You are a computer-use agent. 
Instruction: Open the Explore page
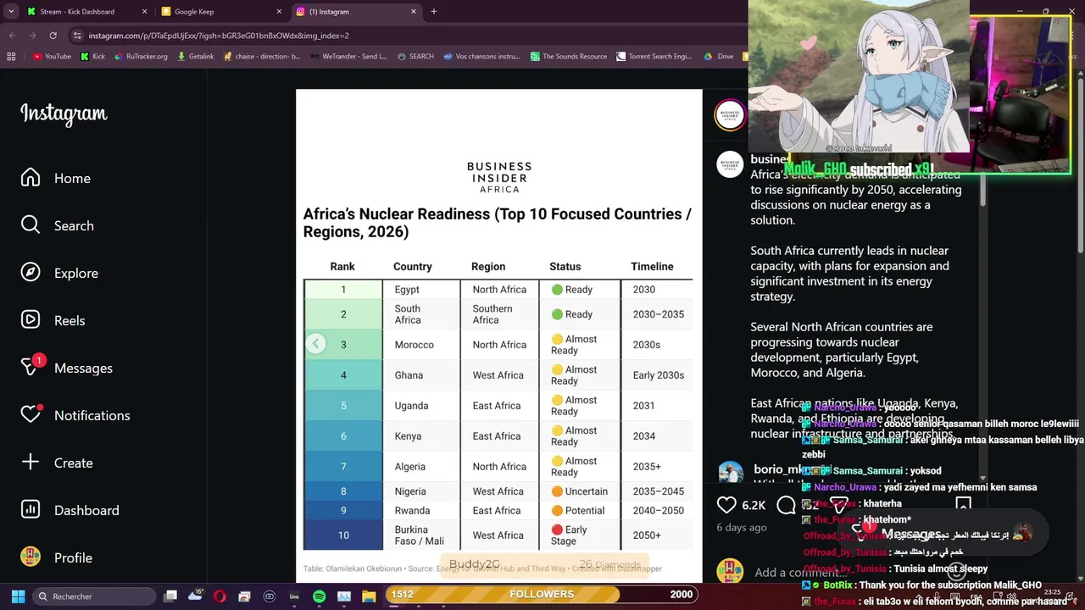coord(59,273)
